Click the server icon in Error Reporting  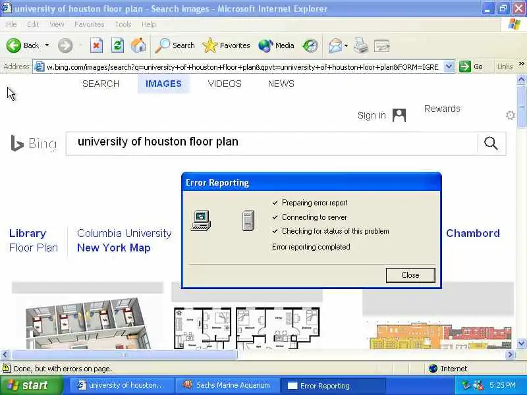(x=248, y=221)
